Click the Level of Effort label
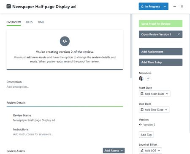This screenshot has width=190, height=154. coord(148,145)
